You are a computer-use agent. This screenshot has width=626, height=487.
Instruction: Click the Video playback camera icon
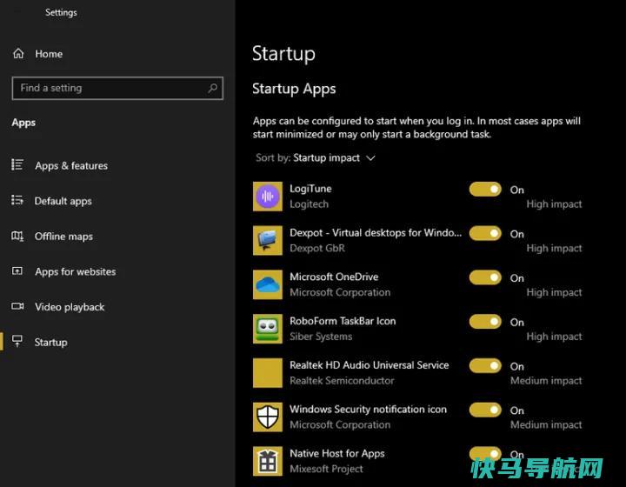tap(17, 306)
